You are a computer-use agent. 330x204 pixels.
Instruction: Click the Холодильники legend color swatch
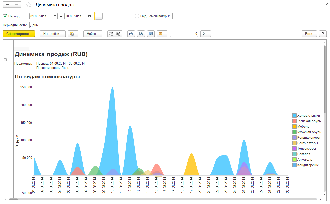[294, 116]
